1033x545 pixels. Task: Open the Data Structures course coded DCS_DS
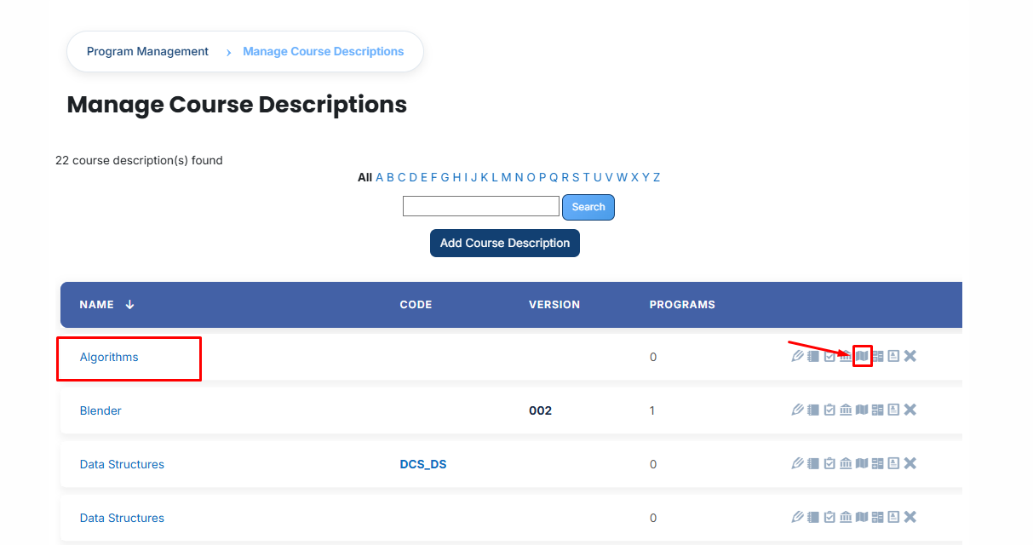coord(122,464)
